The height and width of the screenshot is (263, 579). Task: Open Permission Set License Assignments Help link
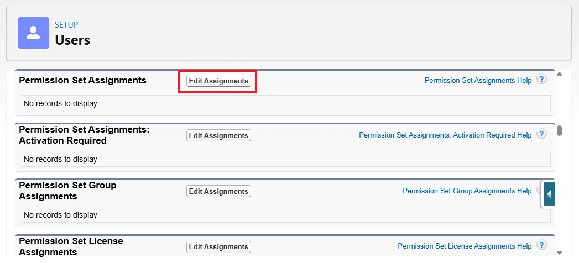[x=465, y=246]
